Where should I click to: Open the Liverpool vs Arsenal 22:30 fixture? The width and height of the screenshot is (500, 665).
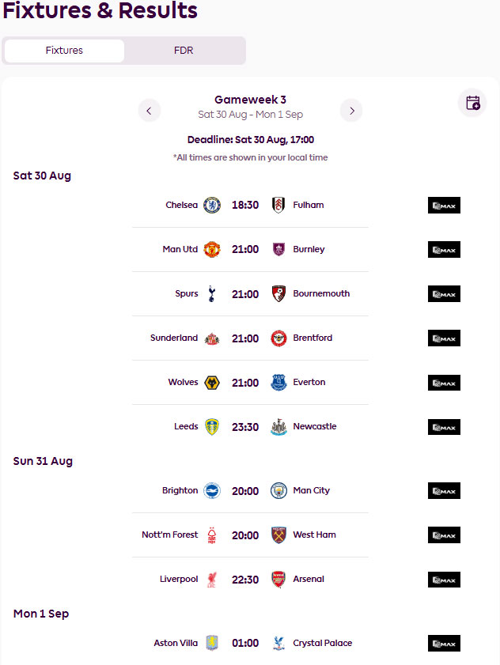point(250,580)
